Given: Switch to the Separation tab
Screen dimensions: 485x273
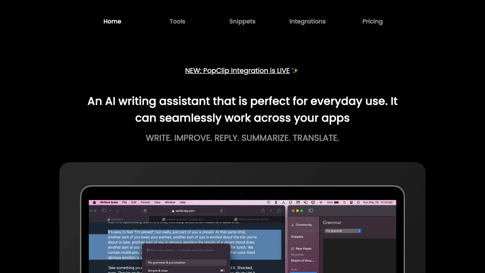Looking at the screenshot, I should [119, 219].
